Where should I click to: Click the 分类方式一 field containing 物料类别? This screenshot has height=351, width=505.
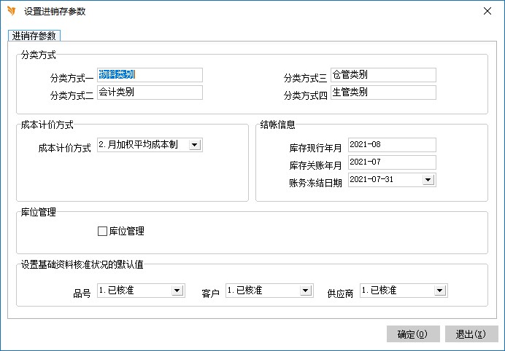coord(150,75)
